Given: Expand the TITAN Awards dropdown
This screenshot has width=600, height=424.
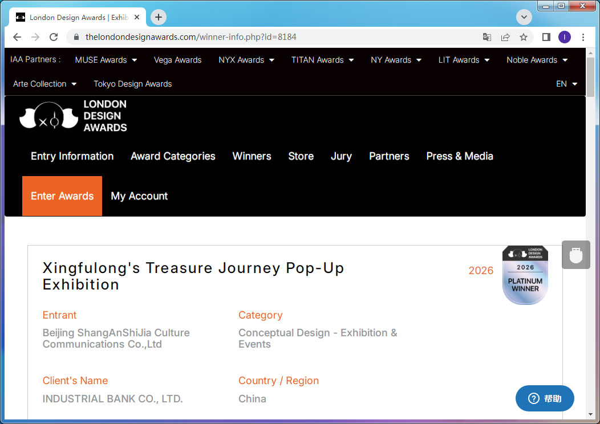Looking at the screenshot, I should pos(323,60).
